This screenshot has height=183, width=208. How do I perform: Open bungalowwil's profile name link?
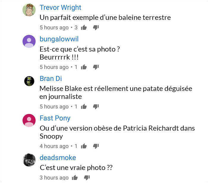click(59, 39)
